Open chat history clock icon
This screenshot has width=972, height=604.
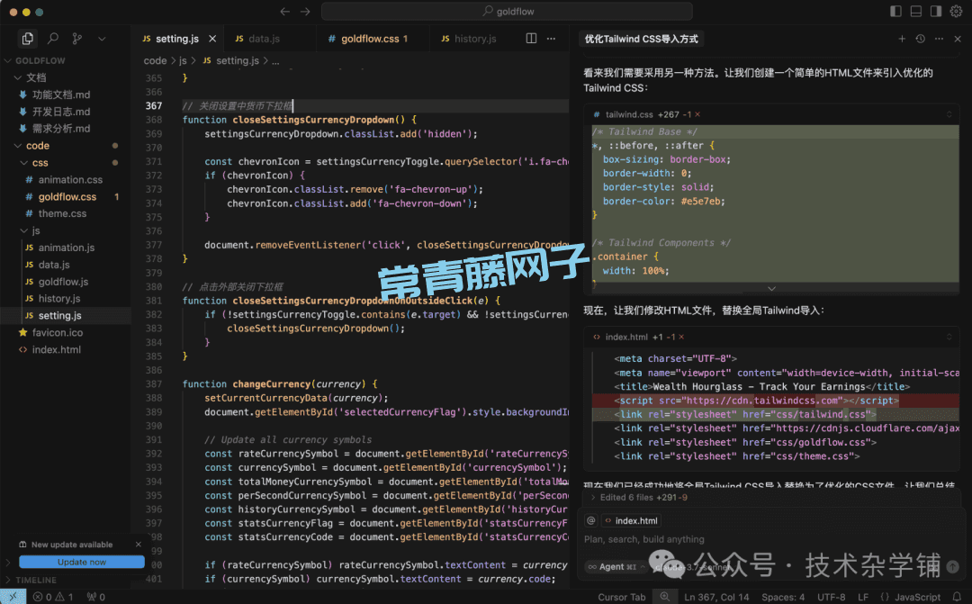(921, 39)
